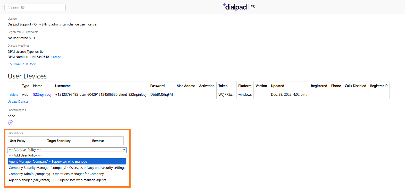Focus the Search ES field
This screenshot has height=192, width=406.
pos(35,7)
